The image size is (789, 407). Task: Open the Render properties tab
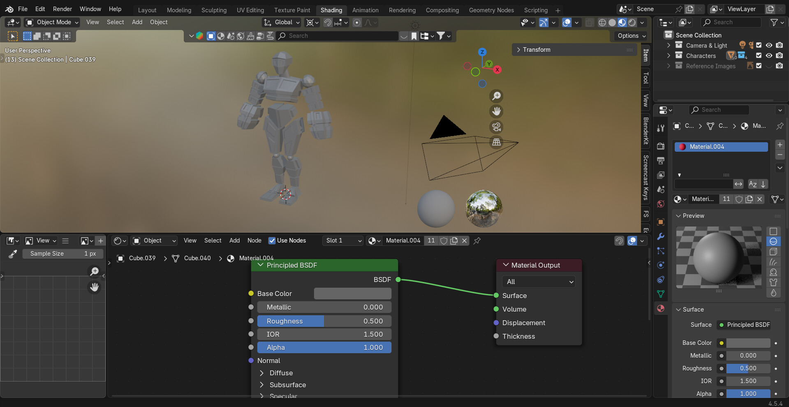tap(661, 146)
